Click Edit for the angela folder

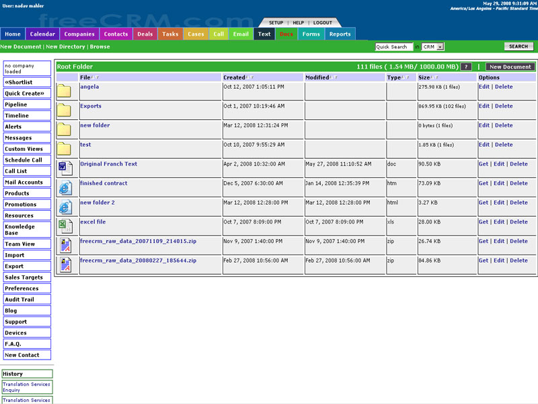(484, 87)
